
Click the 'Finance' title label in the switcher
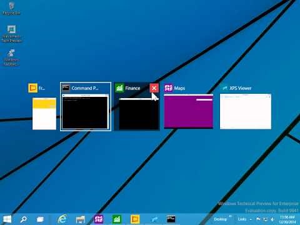click(132, 88)
